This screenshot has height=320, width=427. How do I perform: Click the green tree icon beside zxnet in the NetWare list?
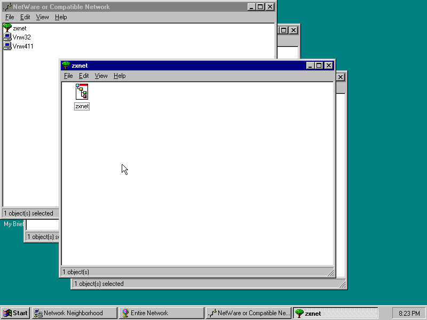click(7, 28)
